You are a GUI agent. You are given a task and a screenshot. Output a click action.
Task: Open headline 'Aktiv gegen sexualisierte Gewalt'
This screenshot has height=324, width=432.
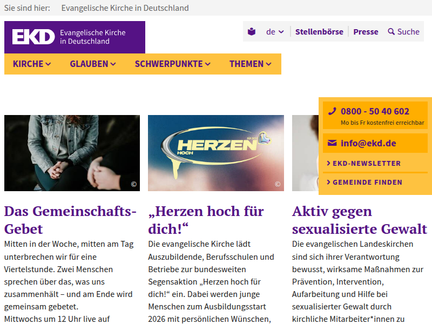point(360,220)
